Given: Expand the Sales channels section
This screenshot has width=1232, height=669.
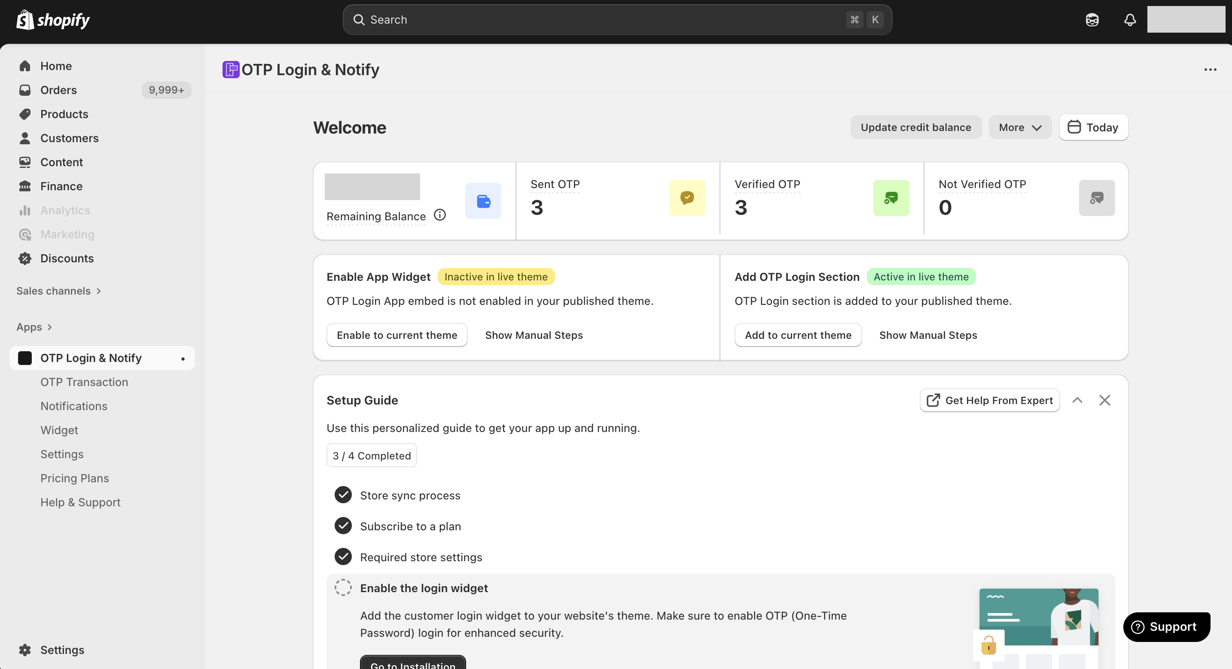Looking at the screenshot, I should [x=58, y=291].
